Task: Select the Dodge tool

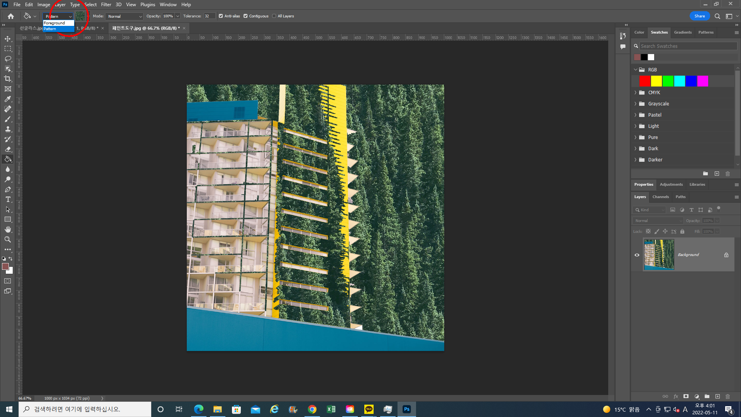Action: (x=8, y=179)
